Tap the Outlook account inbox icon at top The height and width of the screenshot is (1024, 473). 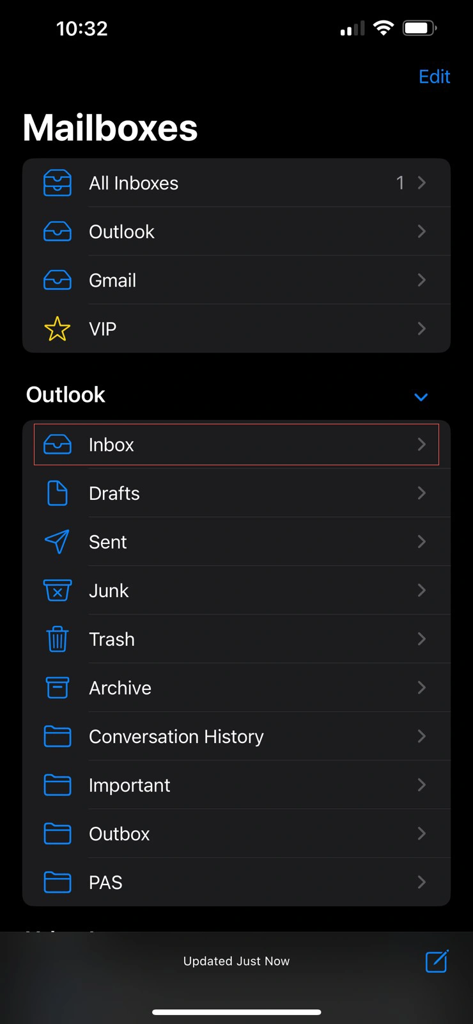coord(58,232)
